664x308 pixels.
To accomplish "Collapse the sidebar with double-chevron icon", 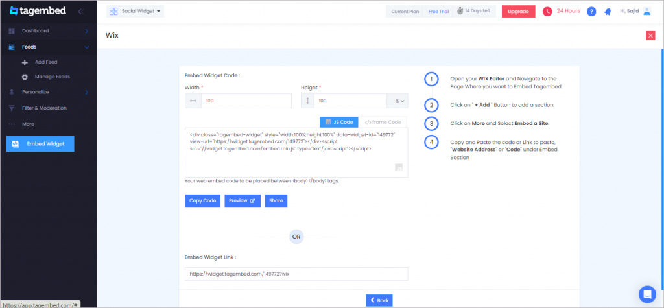I will 81,12.
